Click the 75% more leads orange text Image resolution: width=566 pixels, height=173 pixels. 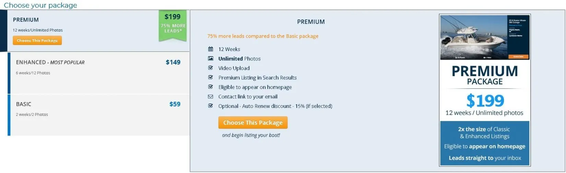[263, 36]
